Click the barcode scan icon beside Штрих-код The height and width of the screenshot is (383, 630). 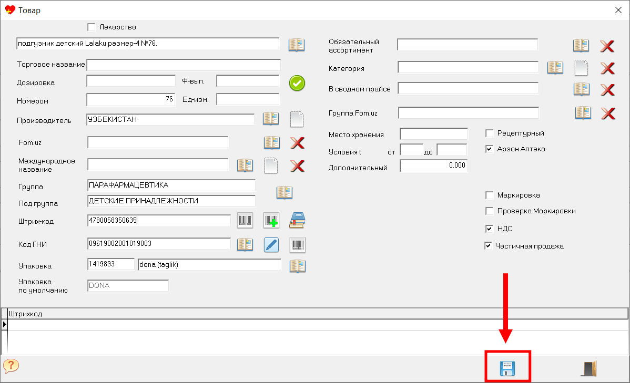[245, 221]
